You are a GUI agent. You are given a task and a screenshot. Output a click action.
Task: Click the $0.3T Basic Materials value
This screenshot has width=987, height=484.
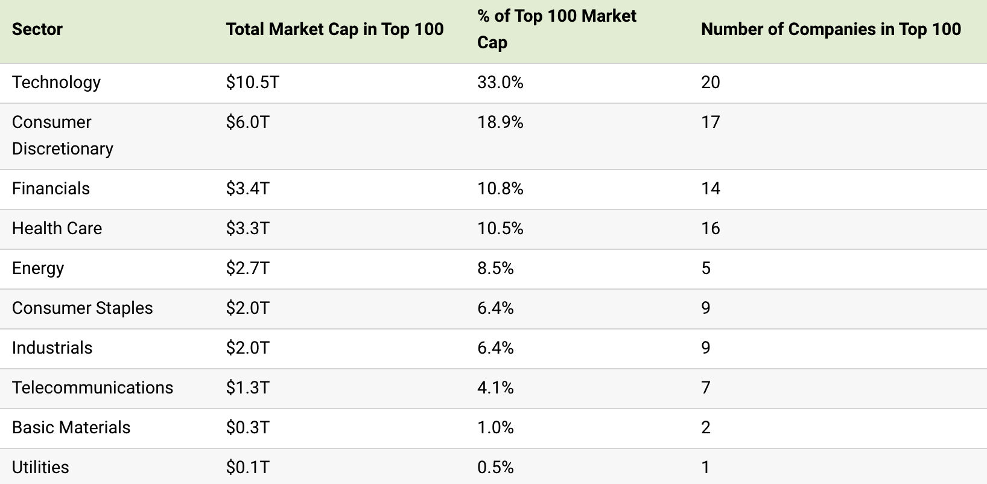247,427
